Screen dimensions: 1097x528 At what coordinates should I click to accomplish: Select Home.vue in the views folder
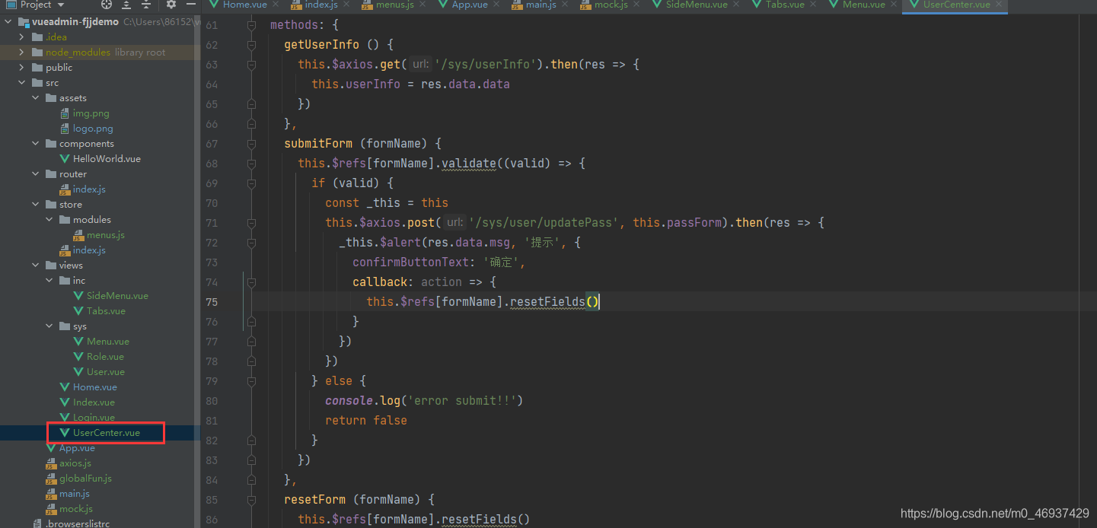(94, 387)
